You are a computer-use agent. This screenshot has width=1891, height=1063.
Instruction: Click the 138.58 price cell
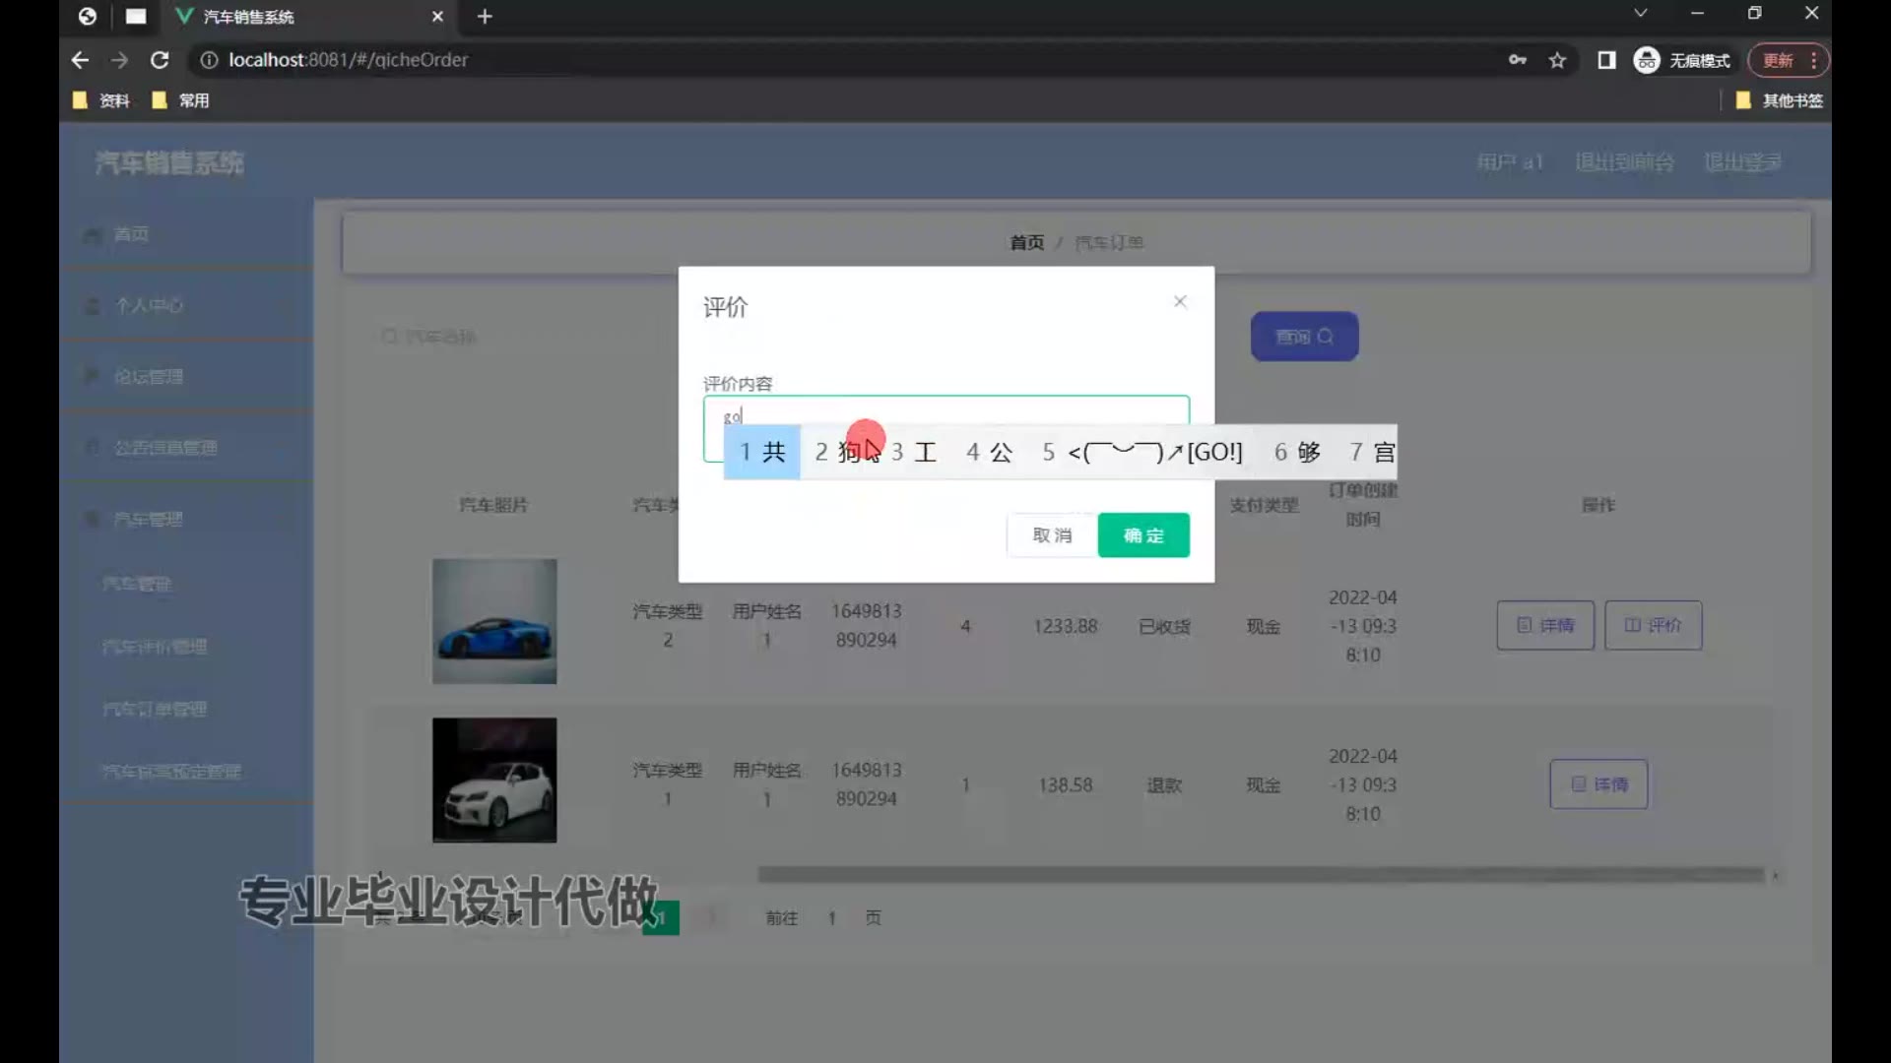pos(1065,785)
